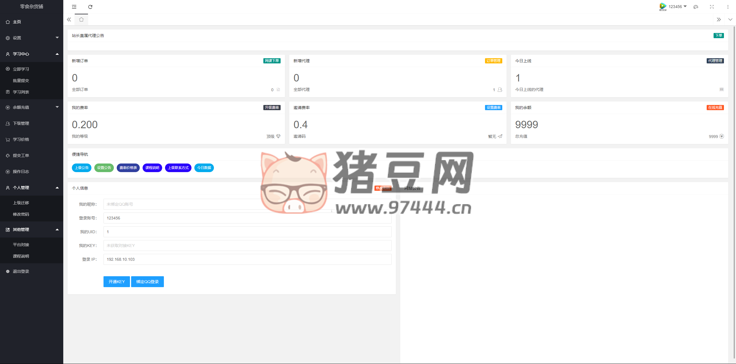Open the three-dot more options menu
Screen dimensions: 736x364
(x=728, y=7)
